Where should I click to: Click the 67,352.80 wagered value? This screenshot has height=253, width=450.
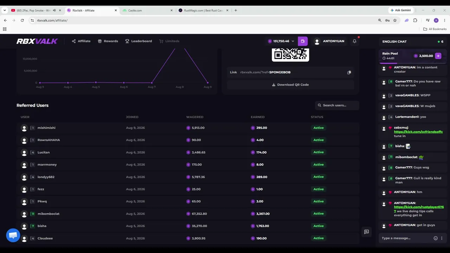(199, 214)
